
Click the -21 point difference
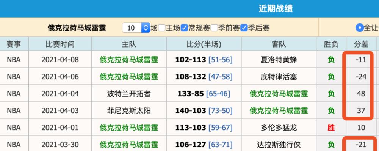tap(361, 145)
